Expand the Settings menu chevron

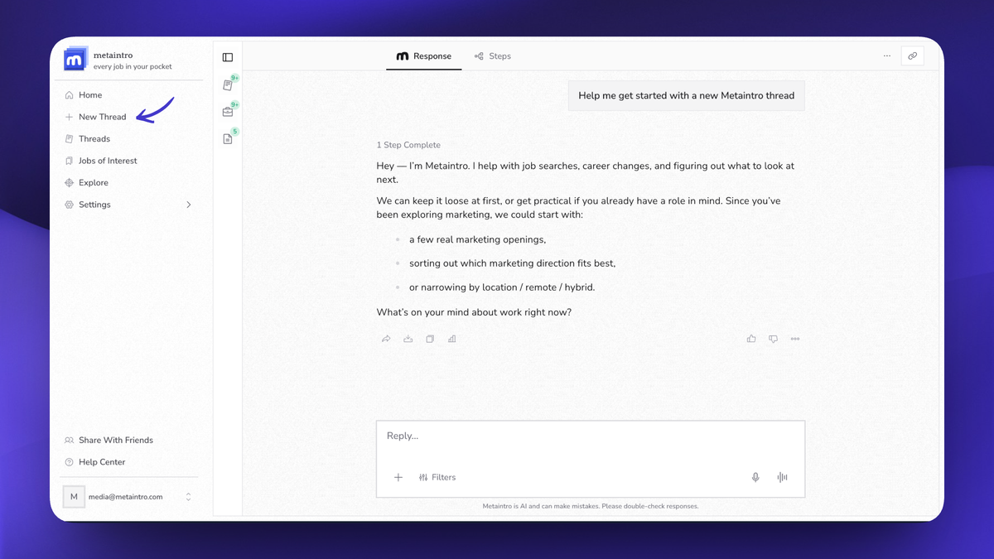[189, 205]
